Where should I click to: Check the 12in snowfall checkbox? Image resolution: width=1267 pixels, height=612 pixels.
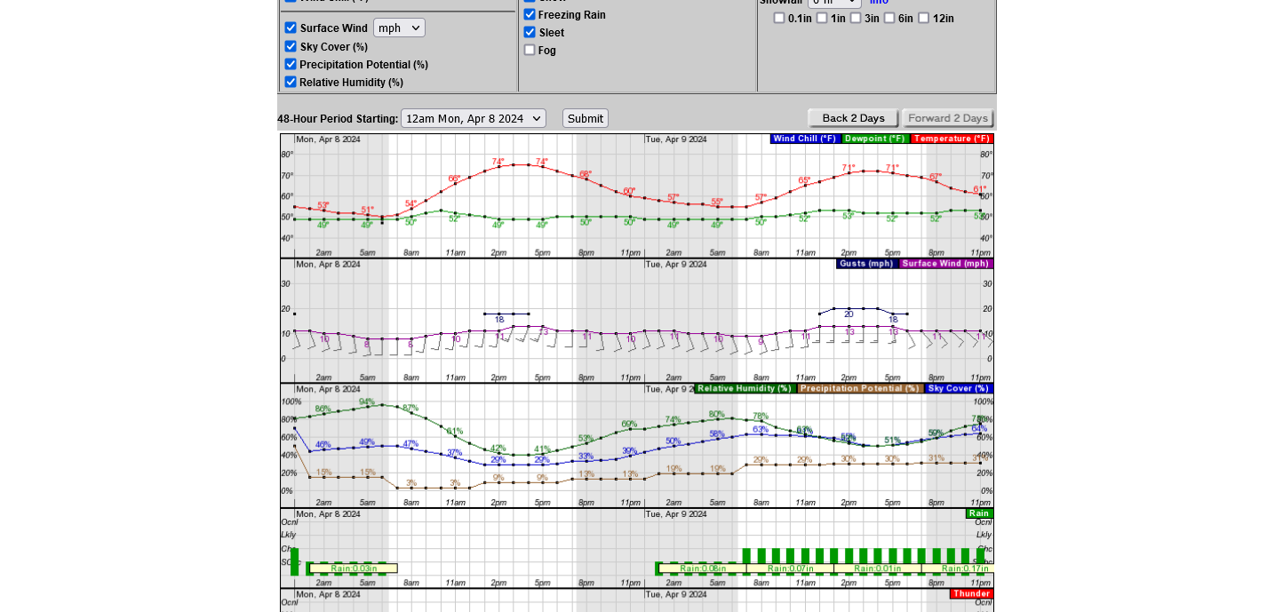click(x=924, y=18)
